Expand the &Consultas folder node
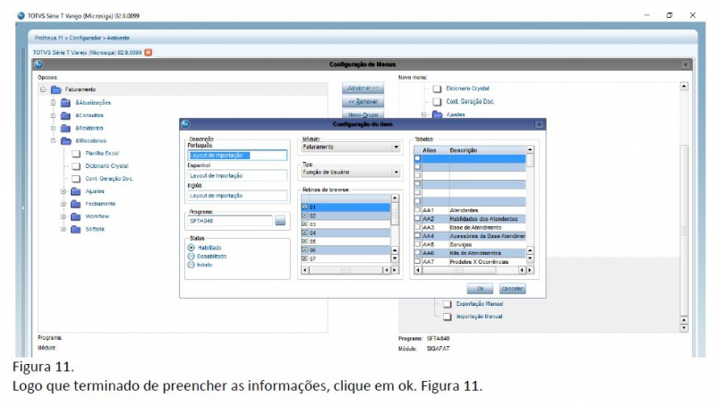 click(x=54, y=115)
